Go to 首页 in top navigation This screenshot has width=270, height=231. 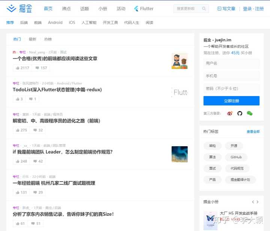click(x=48, y=9)
